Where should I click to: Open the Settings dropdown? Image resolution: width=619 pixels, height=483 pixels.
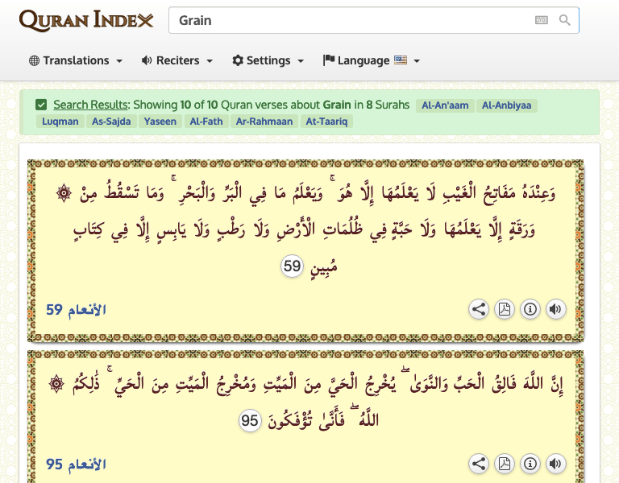click(x=268, y=60)
